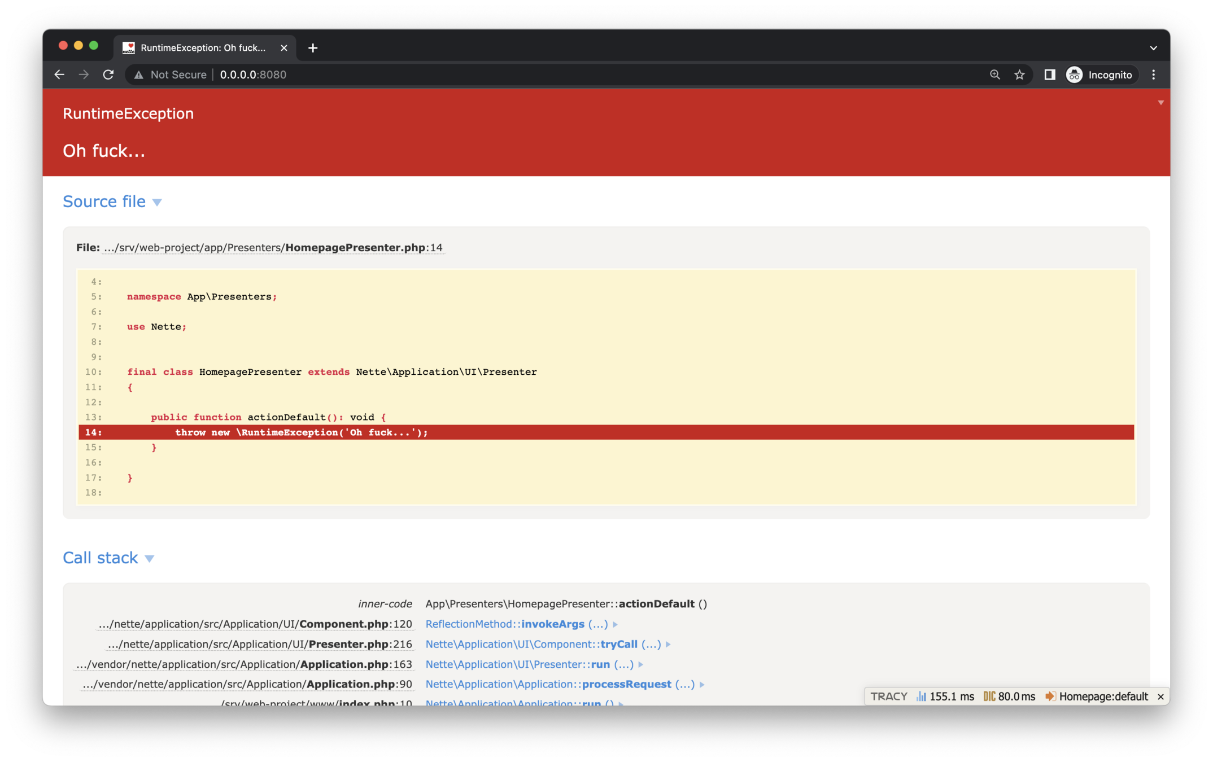The height and width of the screenshot is (762, 1213).
Task: Close the Tracy debug bar
Action: (x=1160, y=697)
